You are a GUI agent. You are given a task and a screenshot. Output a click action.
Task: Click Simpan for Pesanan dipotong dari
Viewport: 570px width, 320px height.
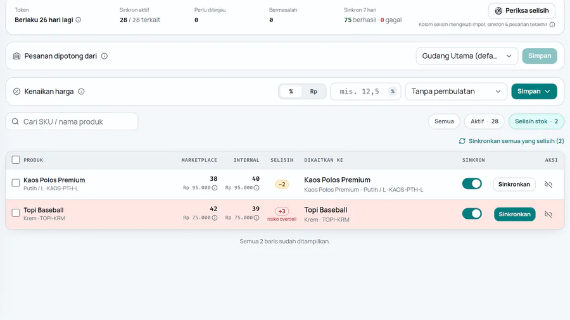[540, 56]
